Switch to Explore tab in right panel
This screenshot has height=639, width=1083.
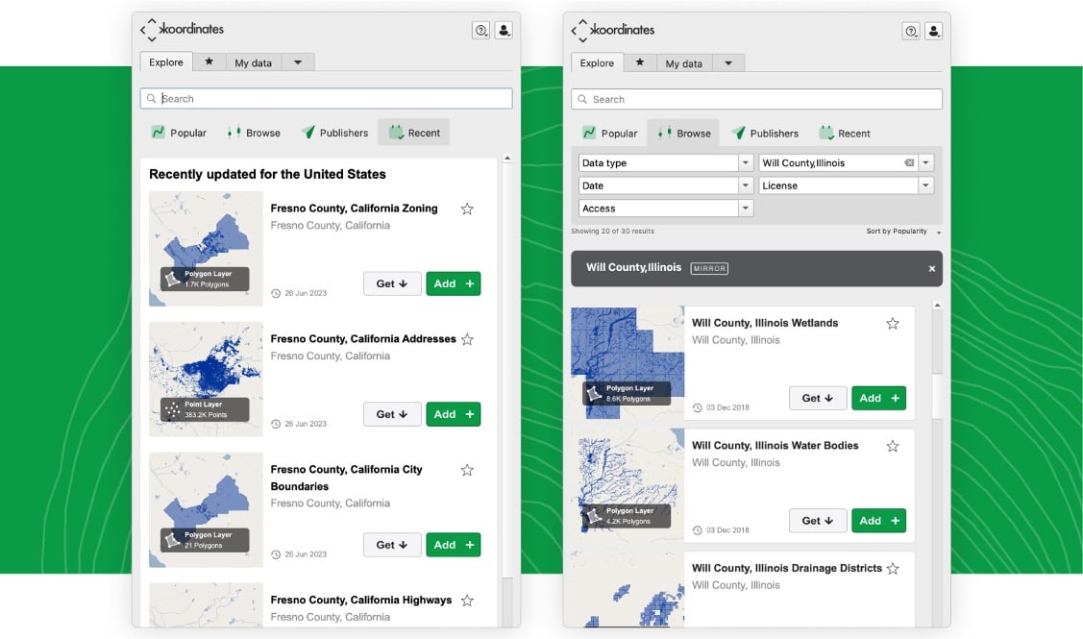(x=597, y=62)
